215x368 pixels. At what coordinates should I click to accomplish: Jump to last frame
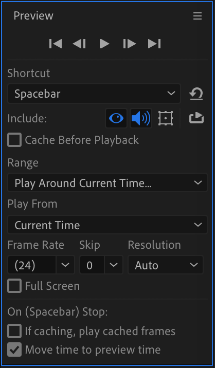tap(154, 44)
